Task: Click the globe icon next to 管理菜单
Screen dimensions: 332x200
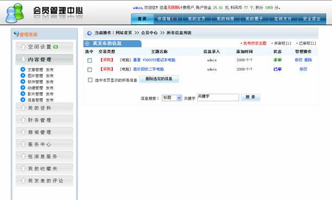Action: (x=16, y=34)
